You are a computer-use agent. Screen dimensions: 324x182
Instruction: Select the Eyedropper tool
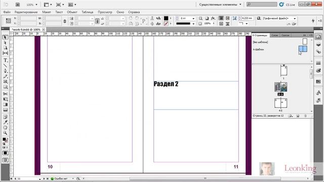coord(6,122)
